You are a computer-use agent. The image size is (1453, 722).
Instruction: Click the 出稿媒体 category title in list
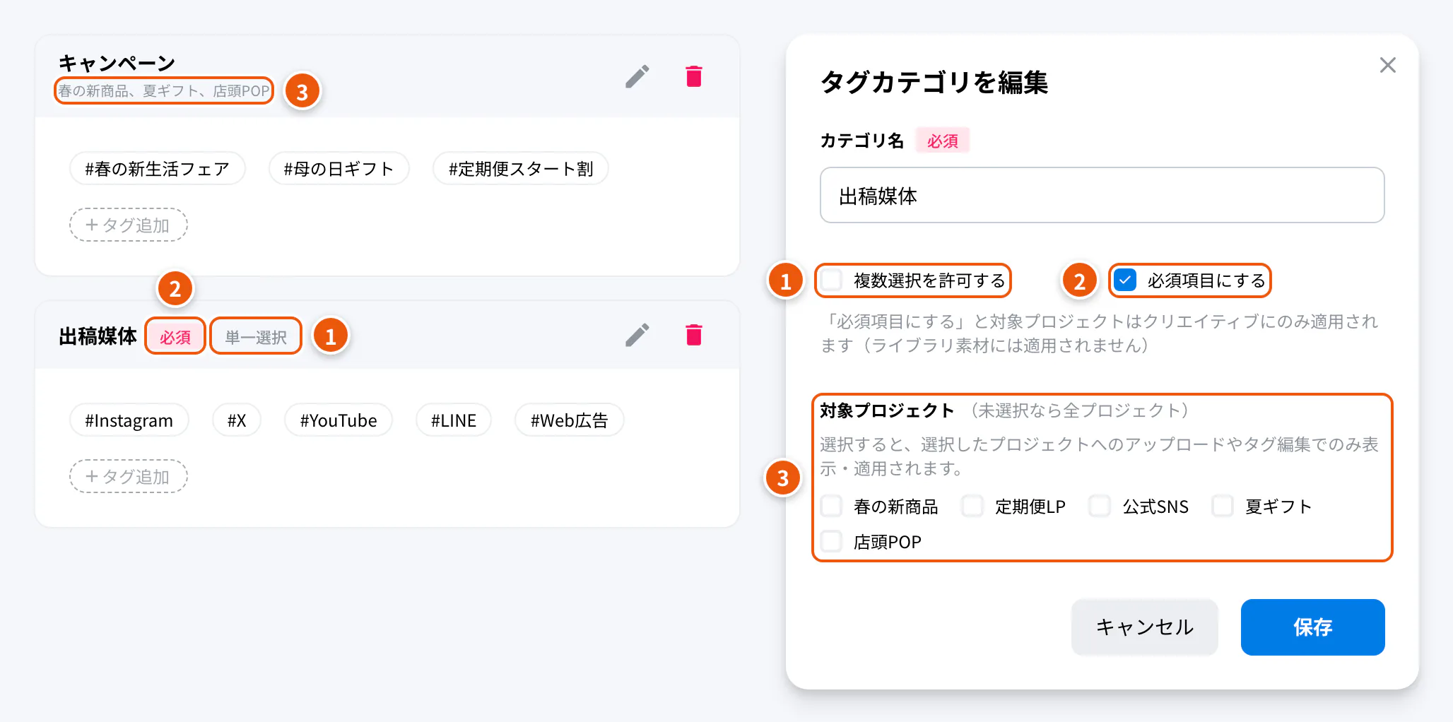(x=98, y=336)
